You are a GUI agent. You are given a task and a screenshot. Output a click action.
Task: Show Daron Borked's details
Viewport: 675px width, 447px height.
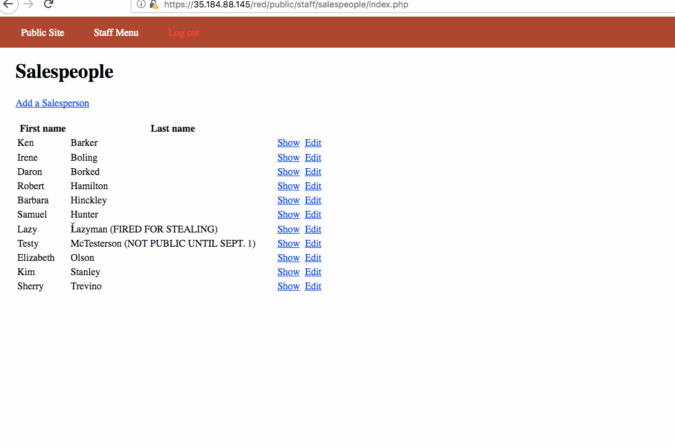(x=288, y=172)
